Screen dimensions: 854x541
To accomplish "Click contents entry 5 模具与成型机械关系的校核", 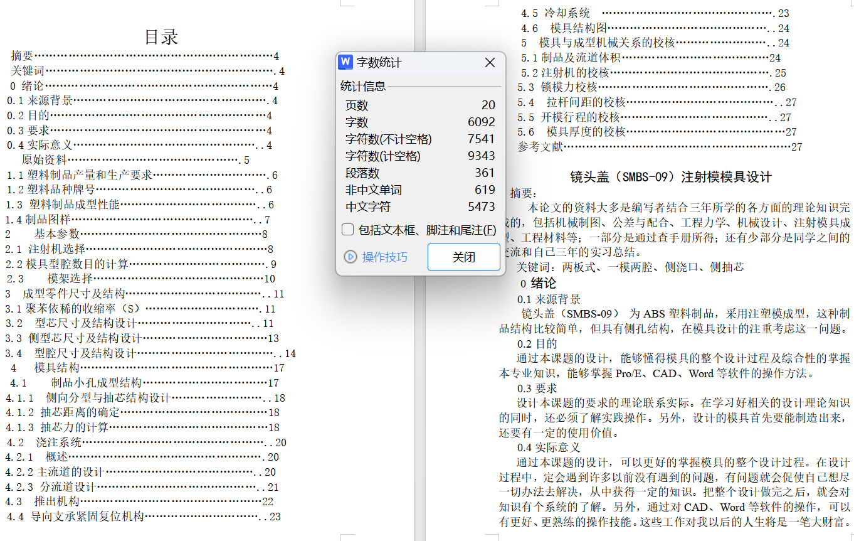I will tap(655, 43).
